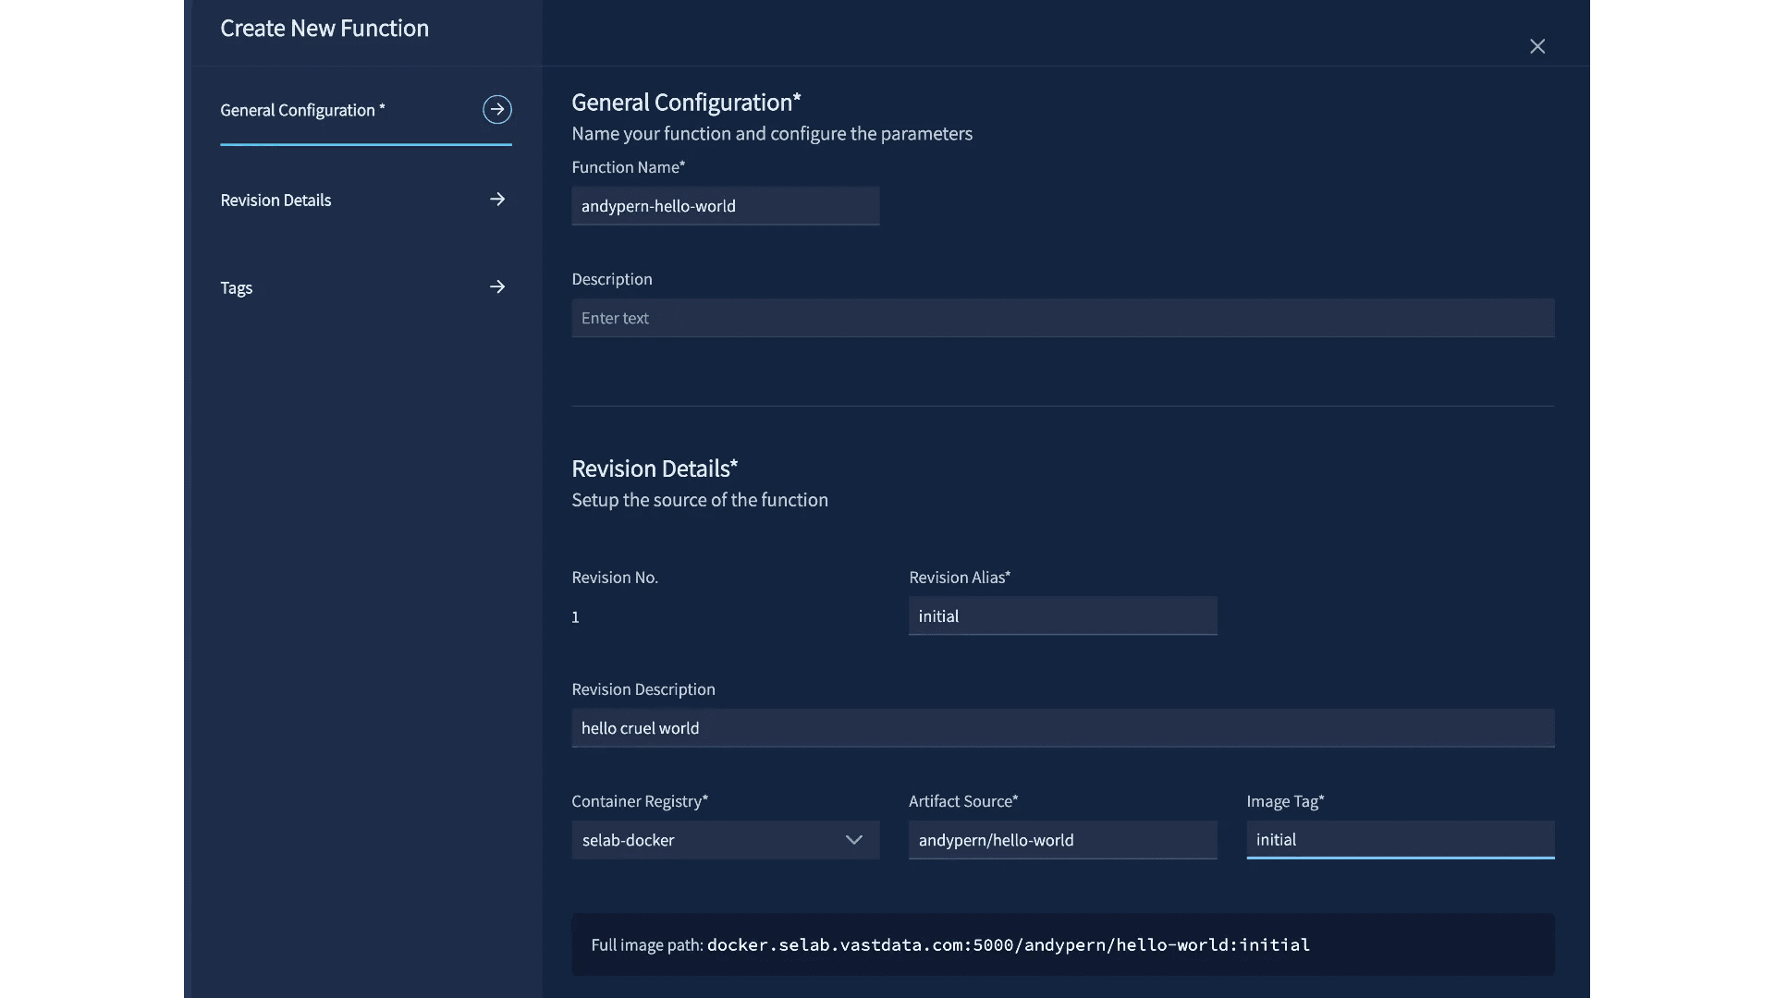Edit the Revision Alias field
The width and height of the screenshot is (1775, 998).
coord(1062,616)
